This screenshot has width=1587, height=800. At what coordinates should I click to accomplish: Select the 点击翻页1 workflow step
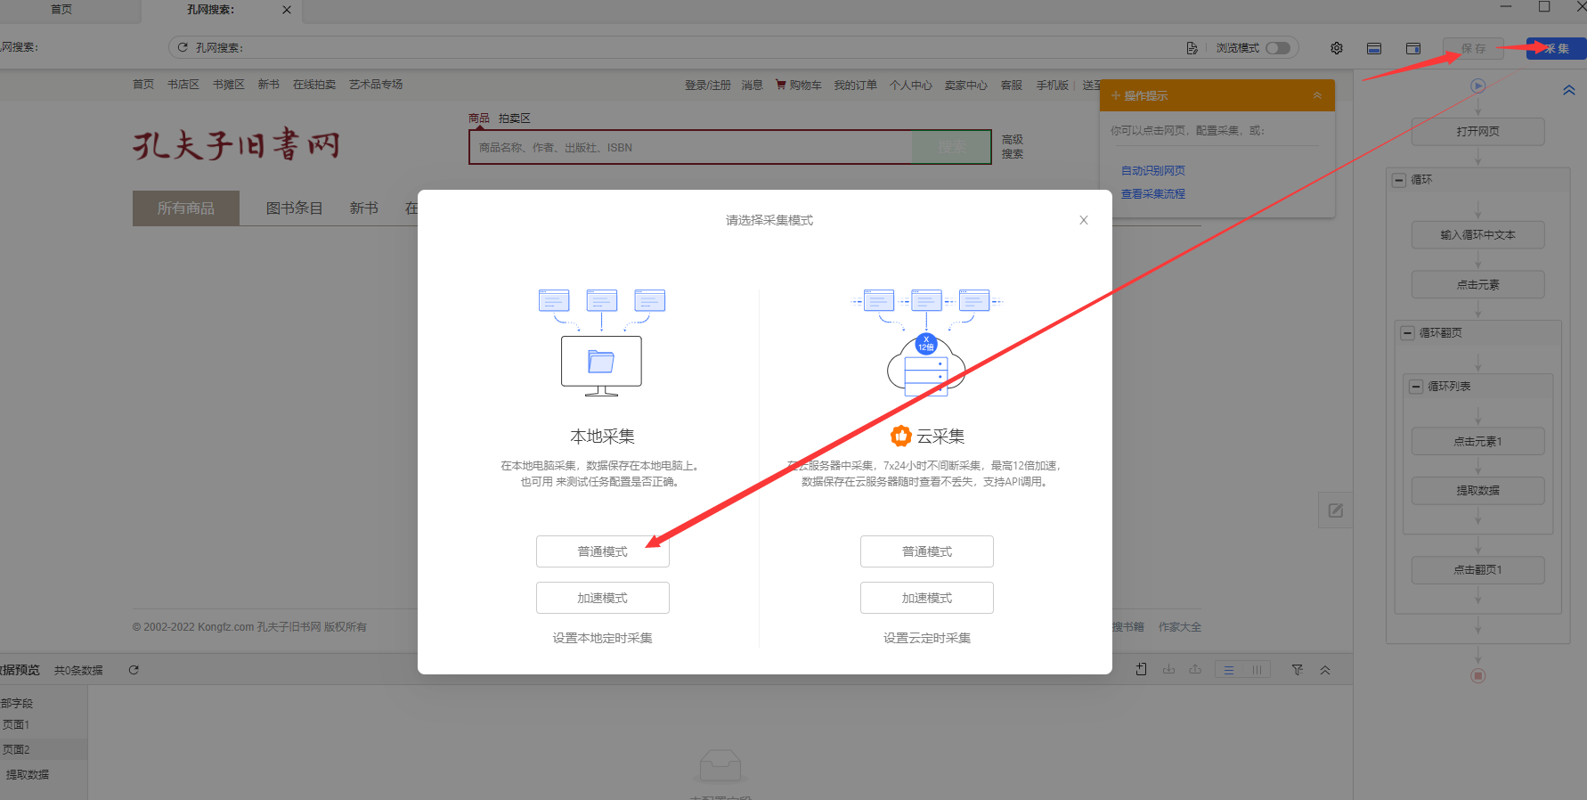coord(1477,570)
